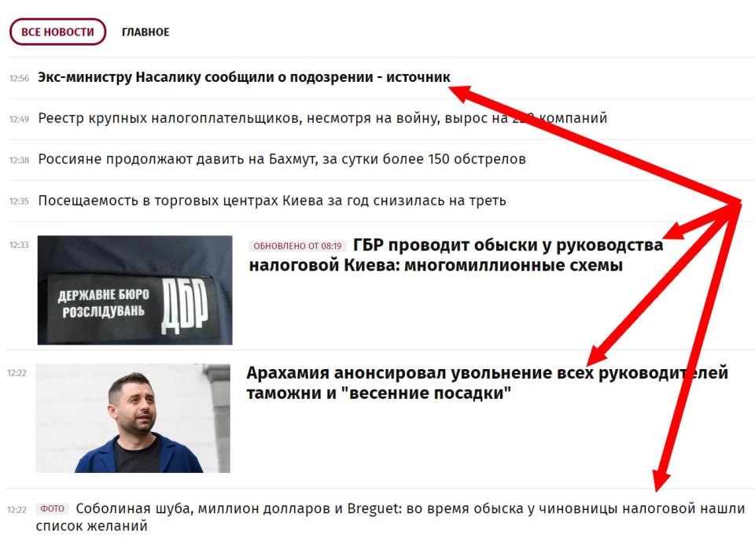Click the 12:38 timestamp
This screenshot has width=755, height=543.
point(19,160)
